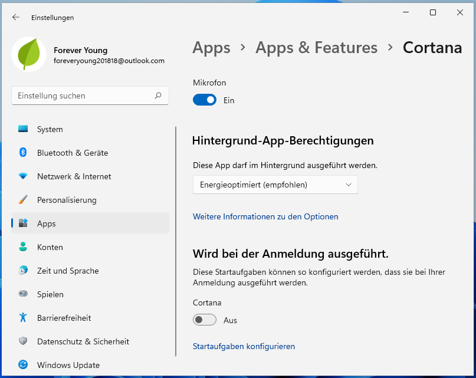The image size is (476, 378).
Task: Click the Einstellungen window title
Action: tap(52, 18)
